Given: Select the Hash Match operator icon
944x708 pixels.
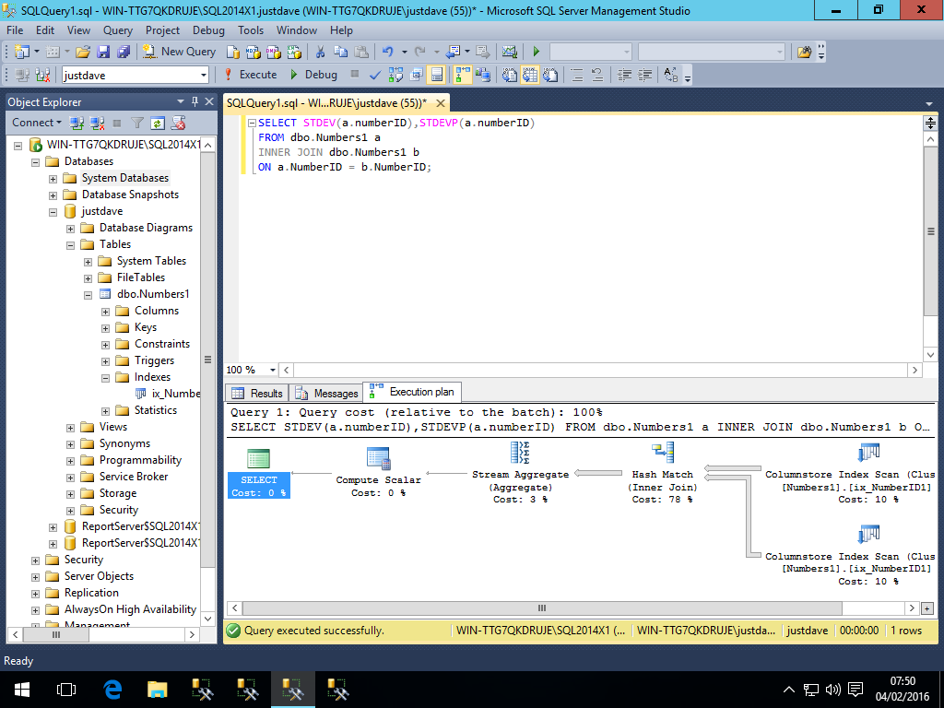Looking at the screenshot, I should [663, 453].
